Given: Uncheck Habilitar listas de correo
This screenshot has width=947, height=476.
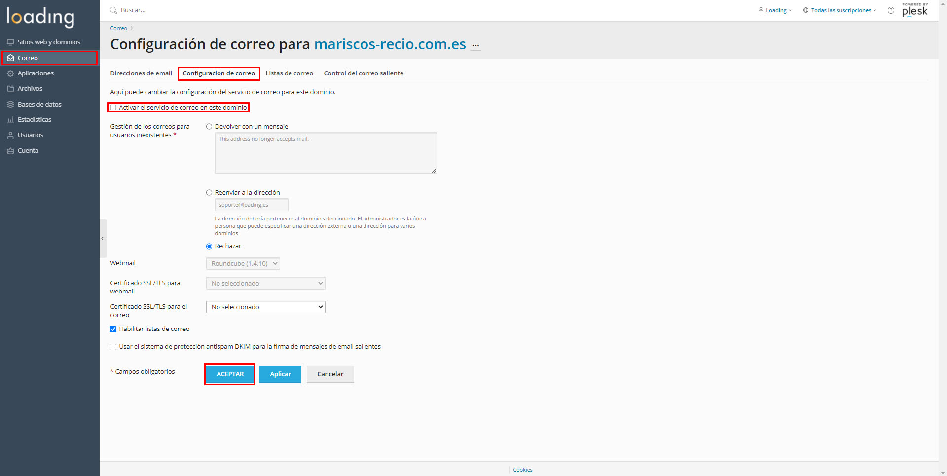Looking at the screenshot, I should point(113,329).
